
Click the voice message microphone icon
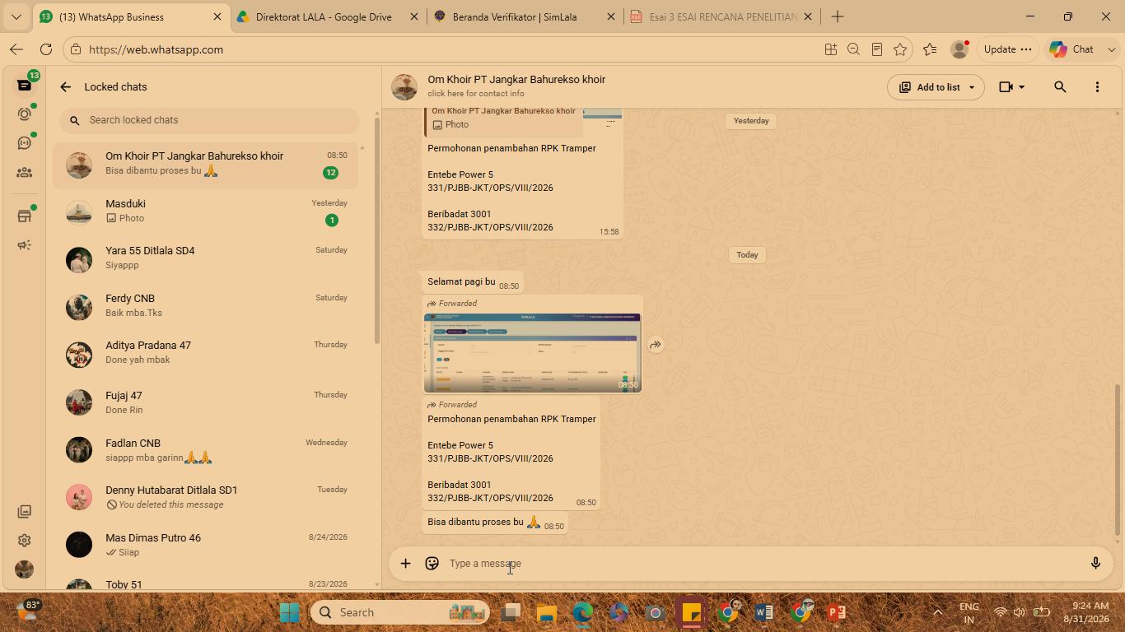[1095, 564]
